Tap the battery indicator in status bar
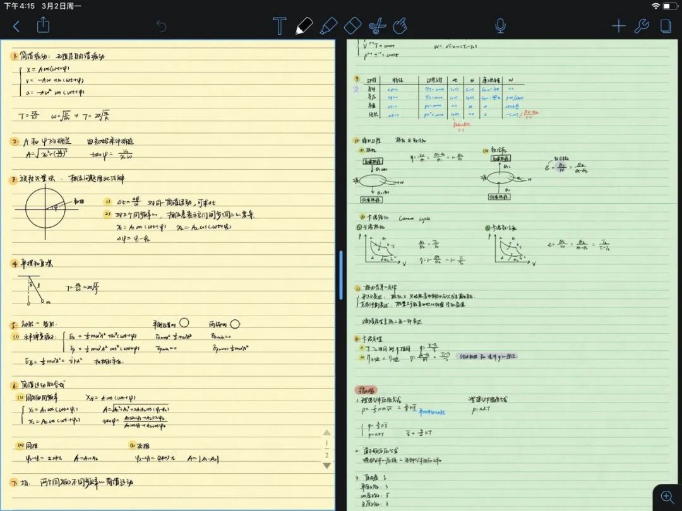 [669, 6]
